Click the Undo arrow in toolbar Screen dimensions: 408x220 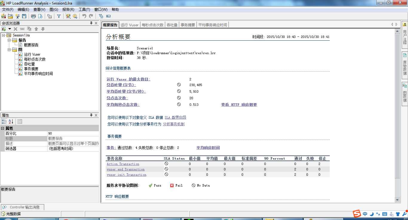85,16
